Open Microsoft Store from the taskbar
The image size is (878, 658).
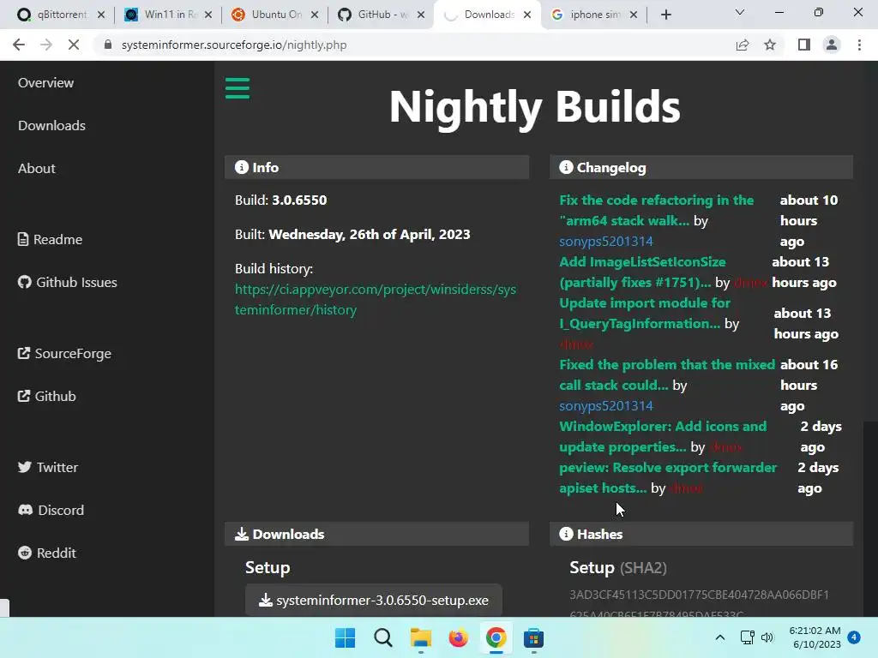point(533,637)
